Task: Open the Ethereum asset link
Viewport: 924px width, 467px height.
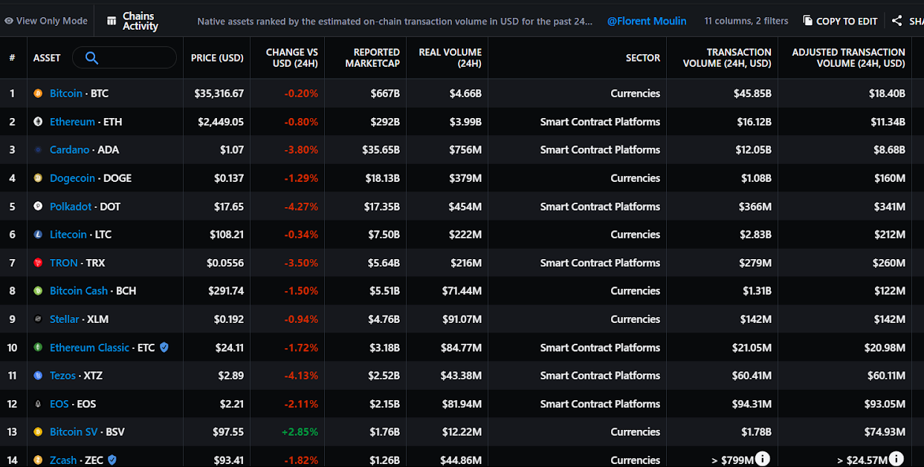Action: coord(72,122)
